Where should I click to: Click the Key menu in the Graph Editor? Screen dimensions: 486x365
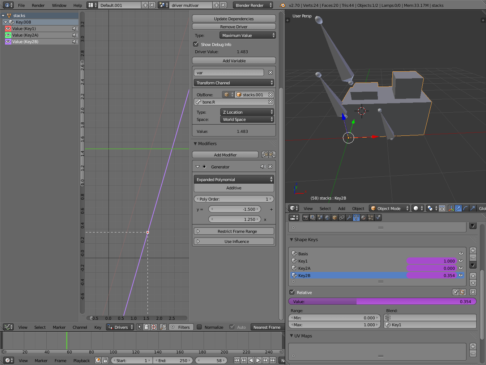(x=98, y=327)
